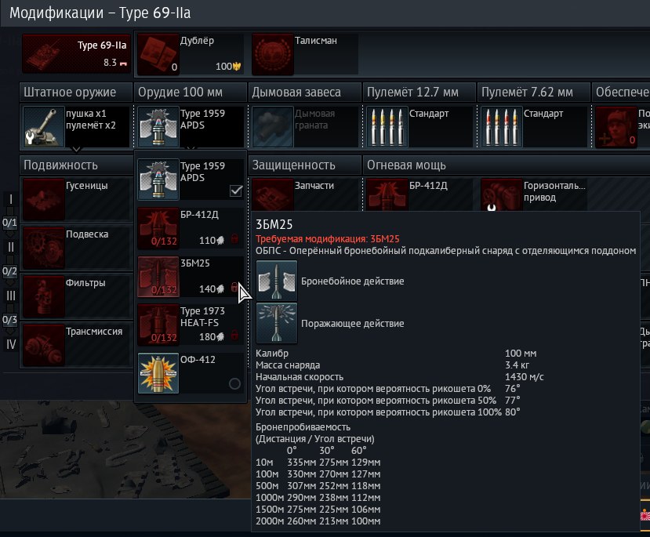
Task: Choose the ОФ-412 high-explosive shell
Action: pyautogui.click(x=191, y=373)
